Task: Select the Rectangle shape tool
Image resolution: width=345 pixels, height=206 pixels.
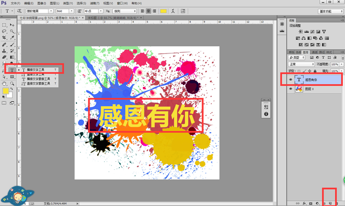Action: point(12,77)
